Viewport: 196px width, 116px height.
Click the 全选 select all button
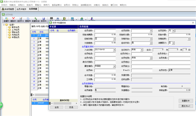click(x=57, y=107)
